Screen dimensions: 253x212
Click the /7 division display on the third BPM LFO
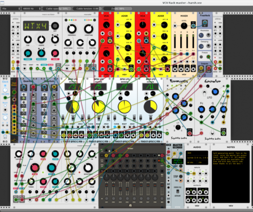pos(124,87)
